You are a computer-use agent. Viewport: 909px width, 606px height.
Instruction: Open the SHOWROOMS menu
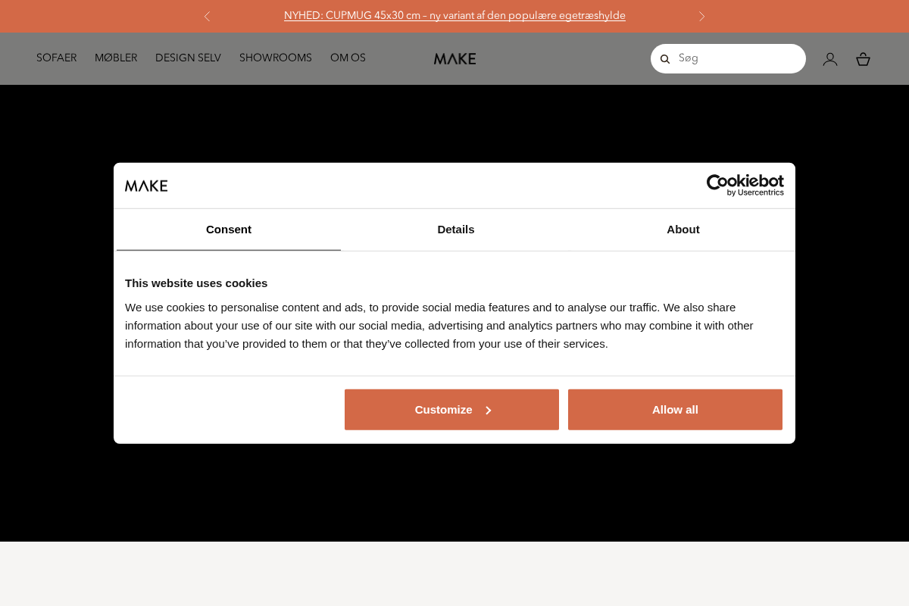point(276,58)
